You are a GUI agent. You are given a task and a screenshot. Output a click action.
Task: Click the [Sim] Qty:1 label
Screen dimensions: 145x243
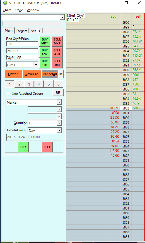pos(76,16)
